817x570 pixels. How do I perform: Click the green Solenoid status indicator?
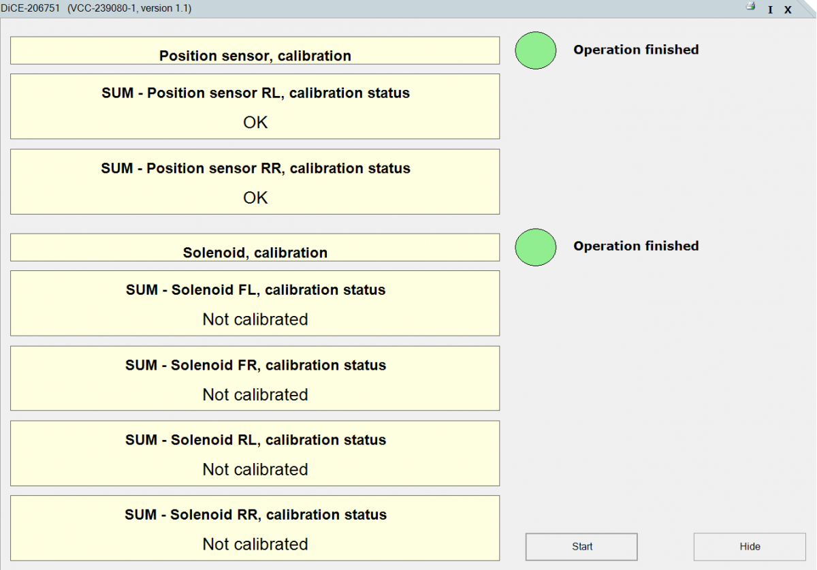(x=536, y=247)
